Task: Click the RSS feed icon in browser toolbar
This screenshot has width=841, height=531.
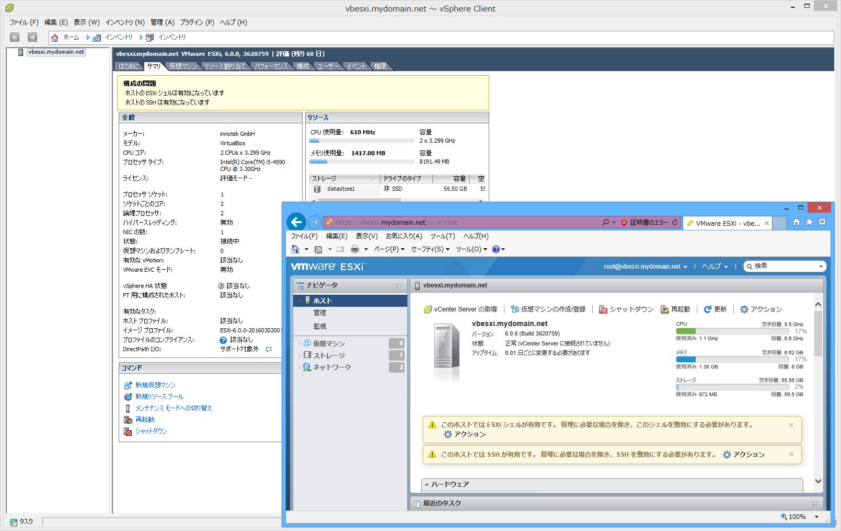Action: tap(318, 249)
